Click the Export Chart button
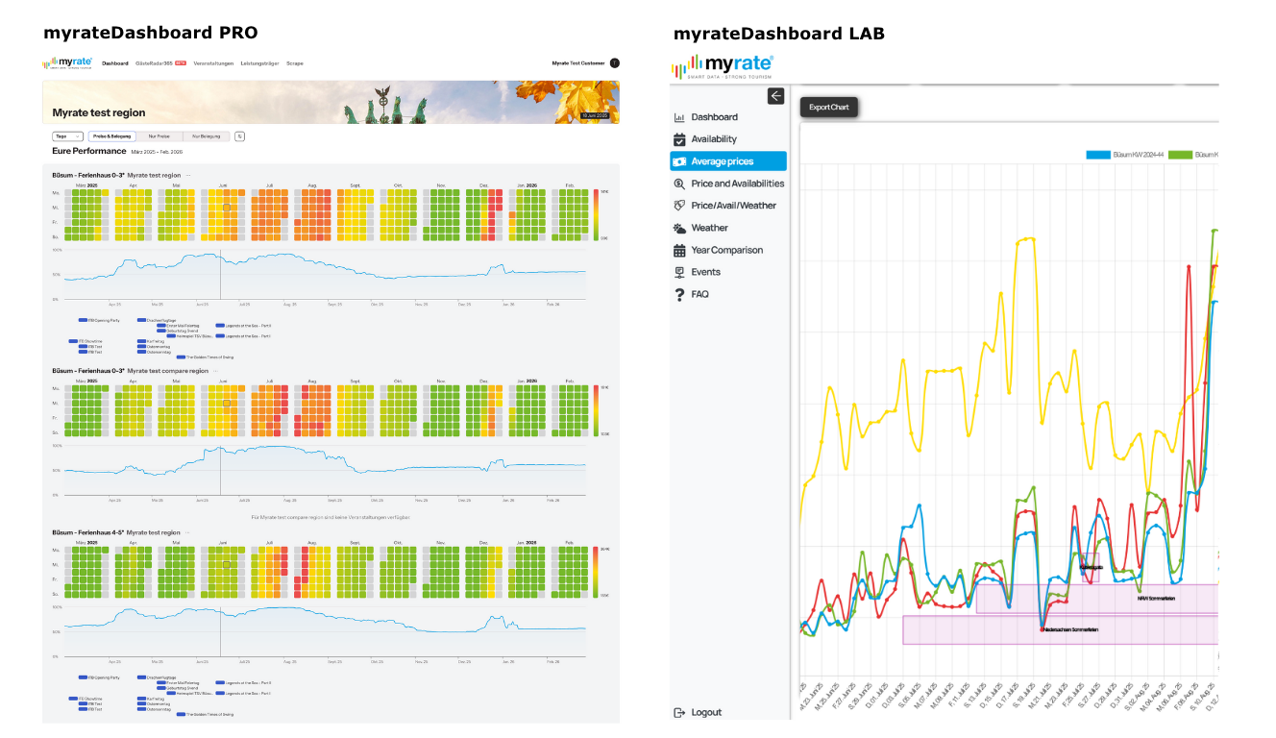 828,107
